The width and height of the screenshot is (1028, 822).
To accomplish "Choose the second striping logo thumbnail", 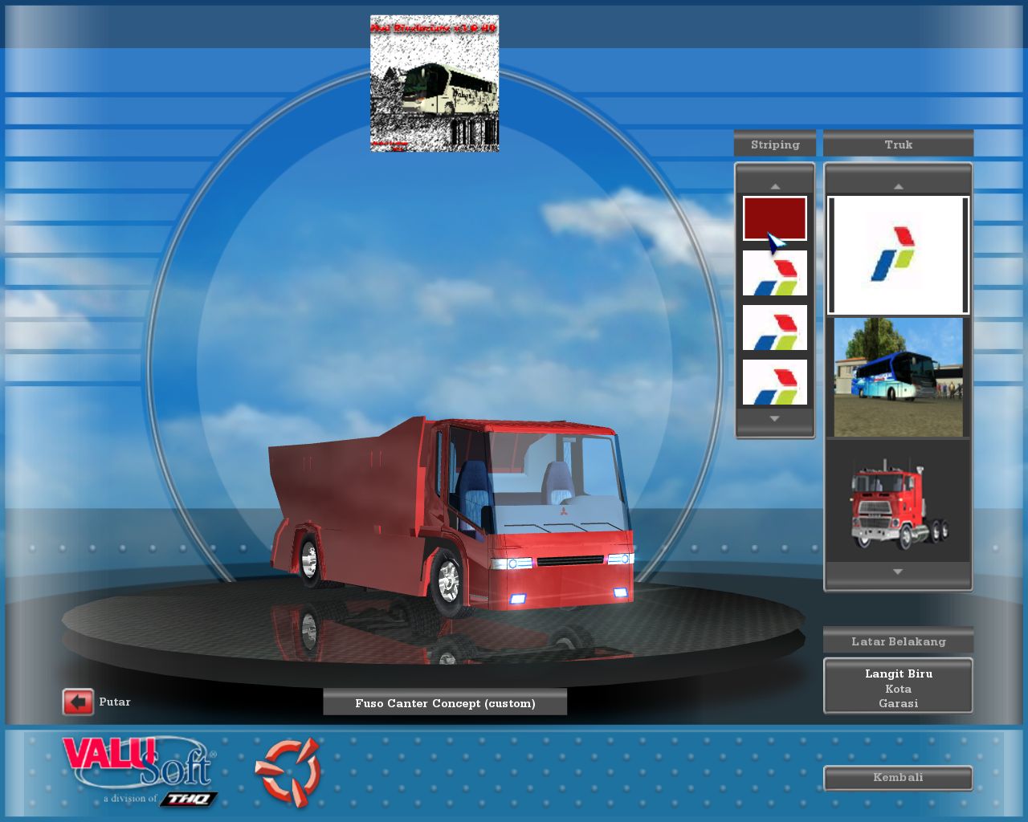I will point(774,273).
